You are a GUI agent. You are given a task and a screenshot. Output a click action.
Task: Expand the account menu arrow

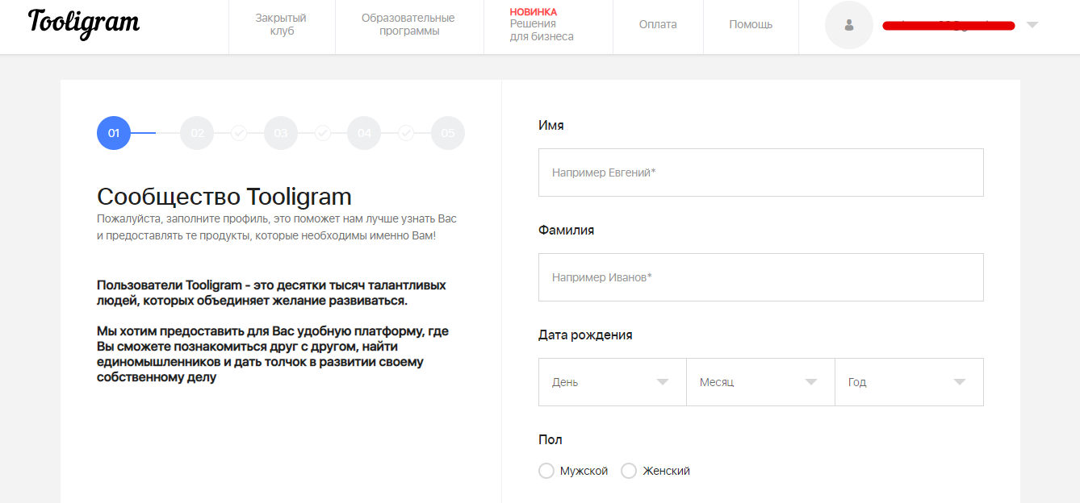pyautogui.click(x=1032, y=25)
